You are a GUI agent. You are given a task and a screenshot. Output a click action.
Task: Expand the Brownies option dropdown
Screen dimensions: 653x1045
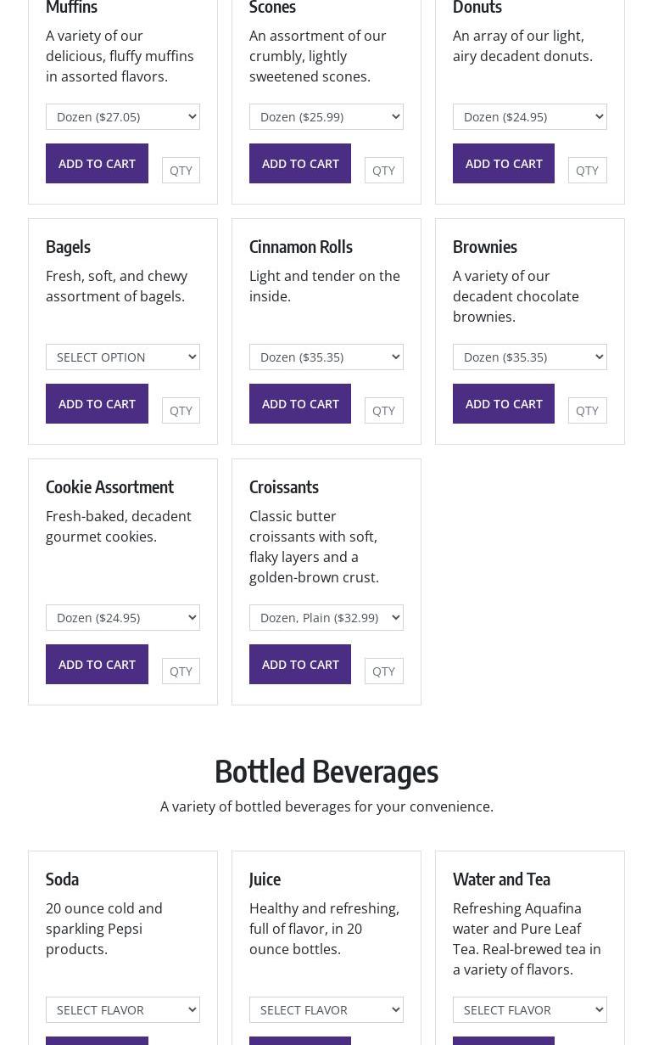coord(529,357)
